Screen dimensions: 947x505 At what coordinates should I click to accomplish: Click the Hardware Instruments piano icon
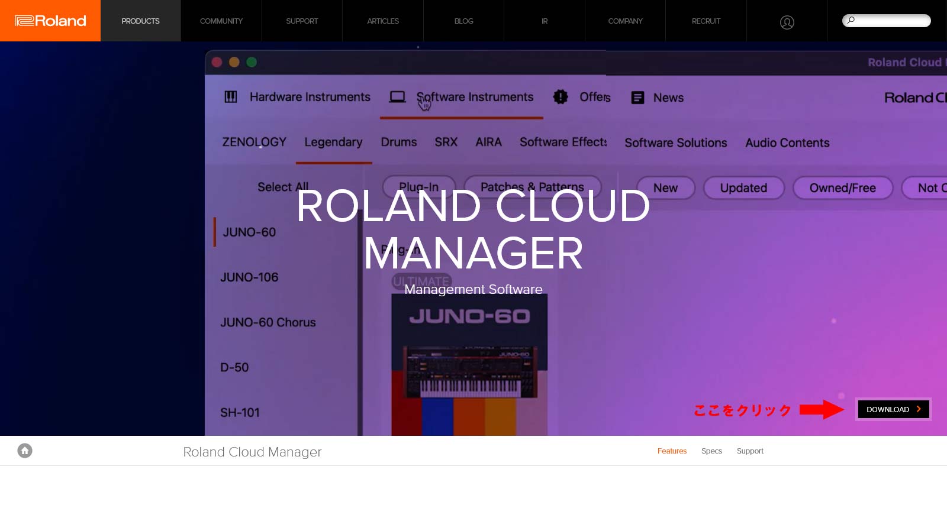click(231, 97)
